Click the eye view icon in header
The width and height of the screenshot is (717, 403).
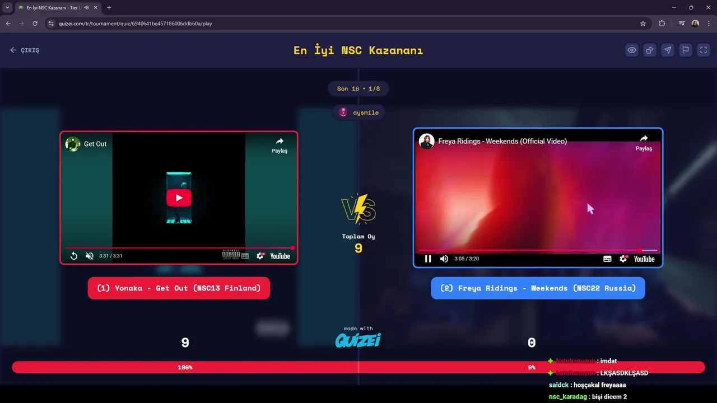(x=632, y=50)
